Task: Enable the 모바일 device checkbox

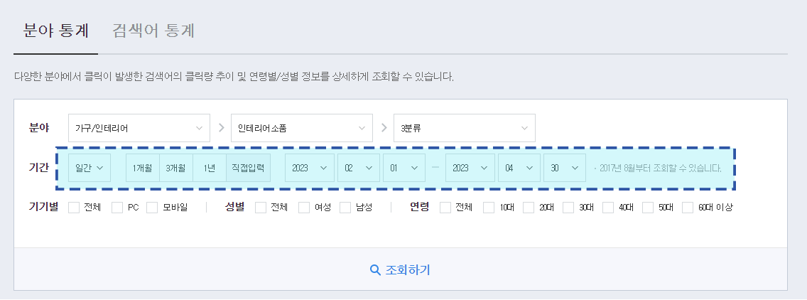Action: 152,208
